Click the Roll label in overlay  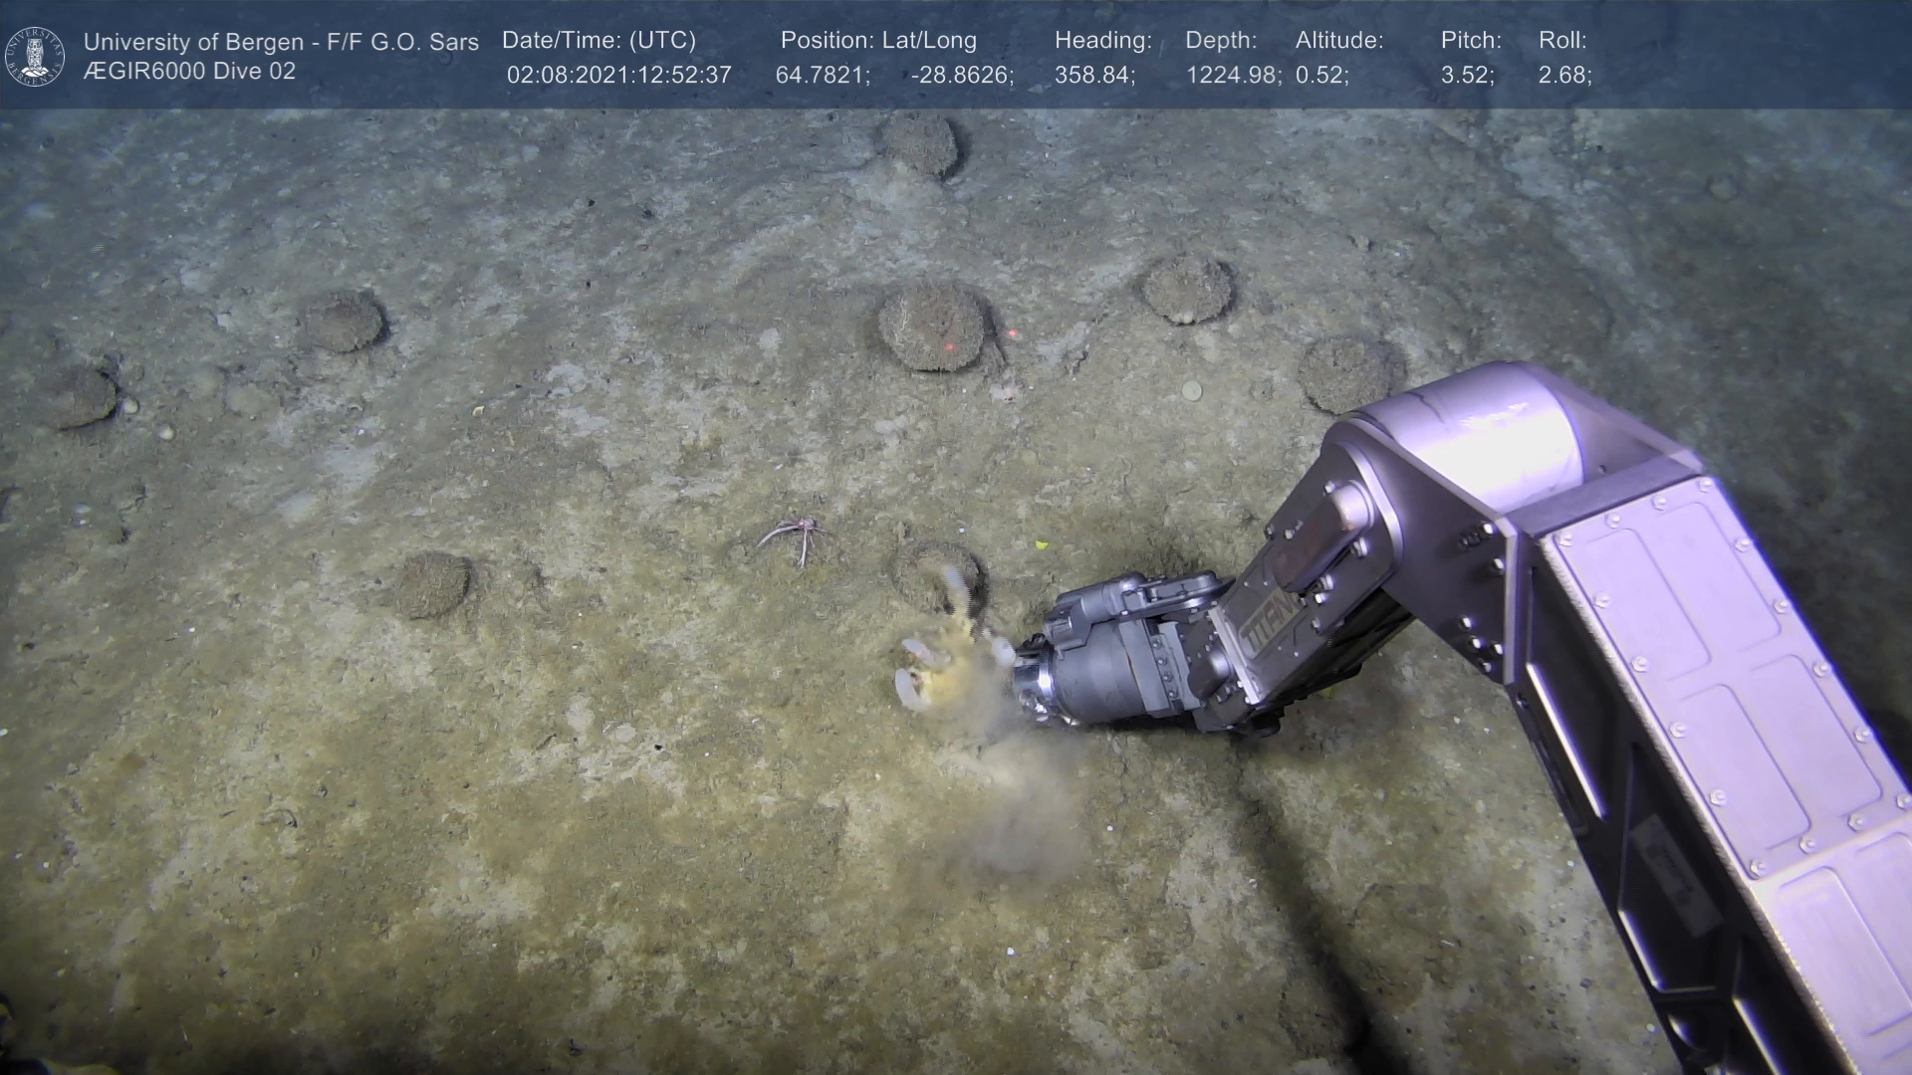click(1562, 41)
